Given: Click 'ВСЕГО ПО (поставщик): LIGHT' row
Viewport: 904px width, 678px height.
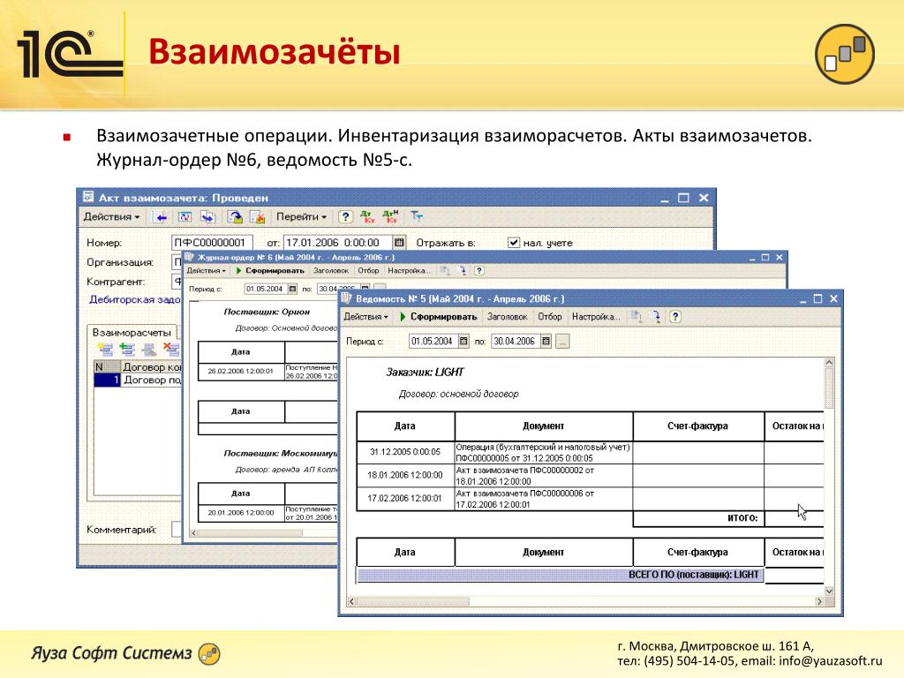Looking at the screenshot, I should (560, 575).
